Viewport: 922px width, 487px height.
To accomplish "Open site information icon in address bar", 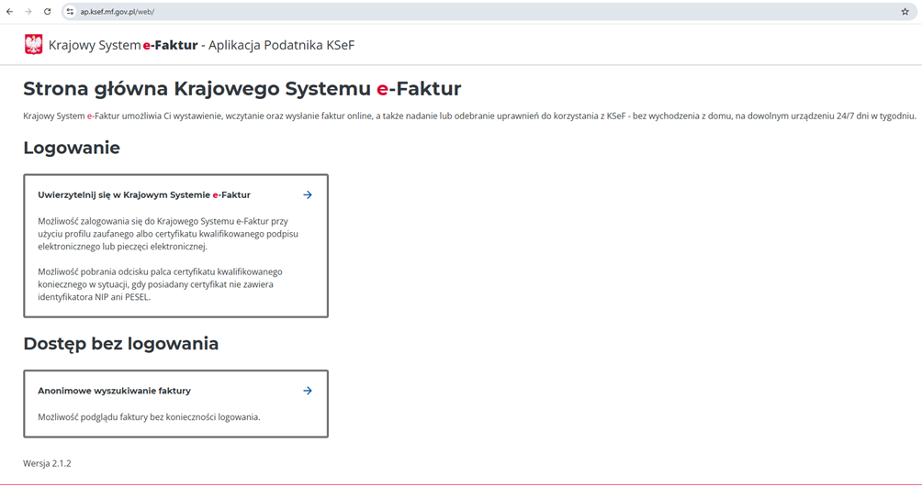I will 70,12.
